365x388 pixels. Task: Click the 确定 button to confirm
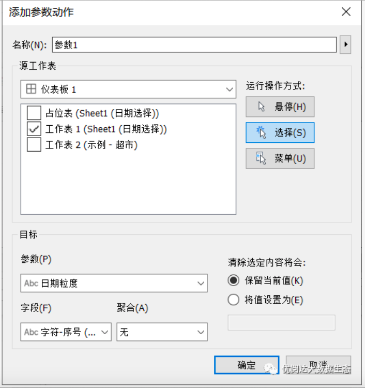click(x=247, y=365)
